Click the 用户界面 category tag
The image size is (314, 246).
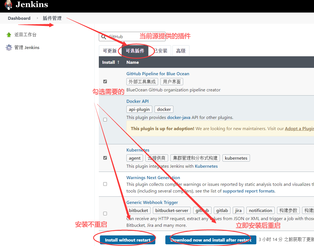(x=172, y=82)
